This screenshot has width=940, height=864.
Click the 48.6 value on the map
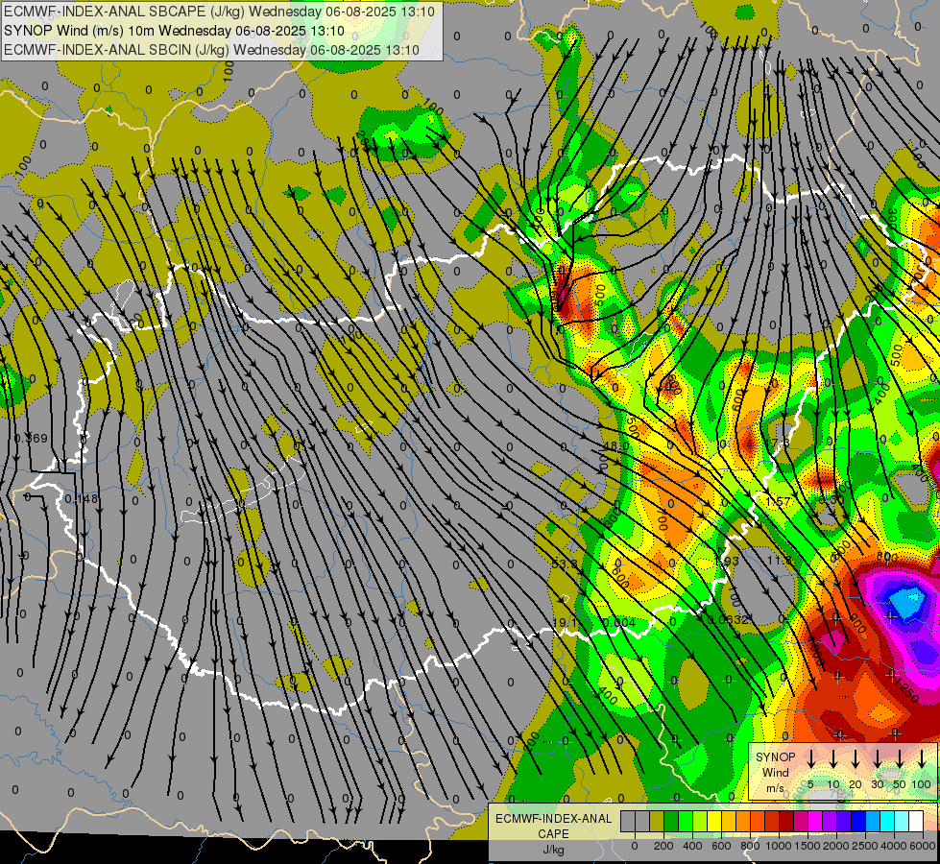click(x=616, y=445)
